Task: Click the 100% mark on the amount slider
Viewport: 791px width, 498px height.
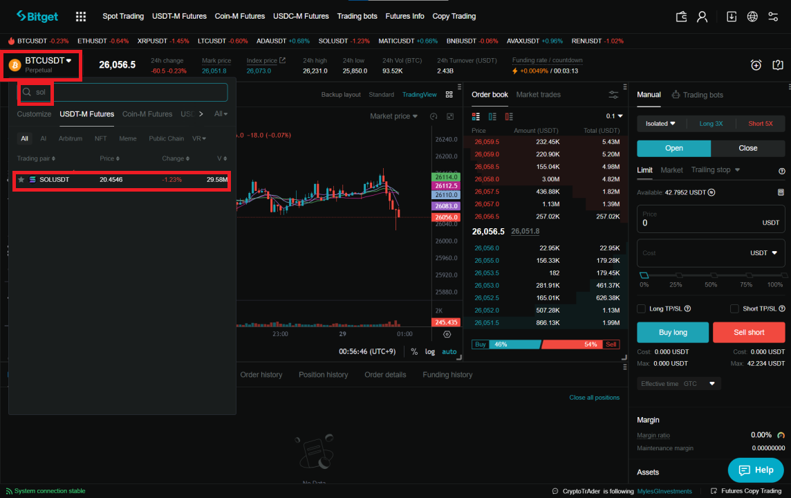Action: pos(783,275)
